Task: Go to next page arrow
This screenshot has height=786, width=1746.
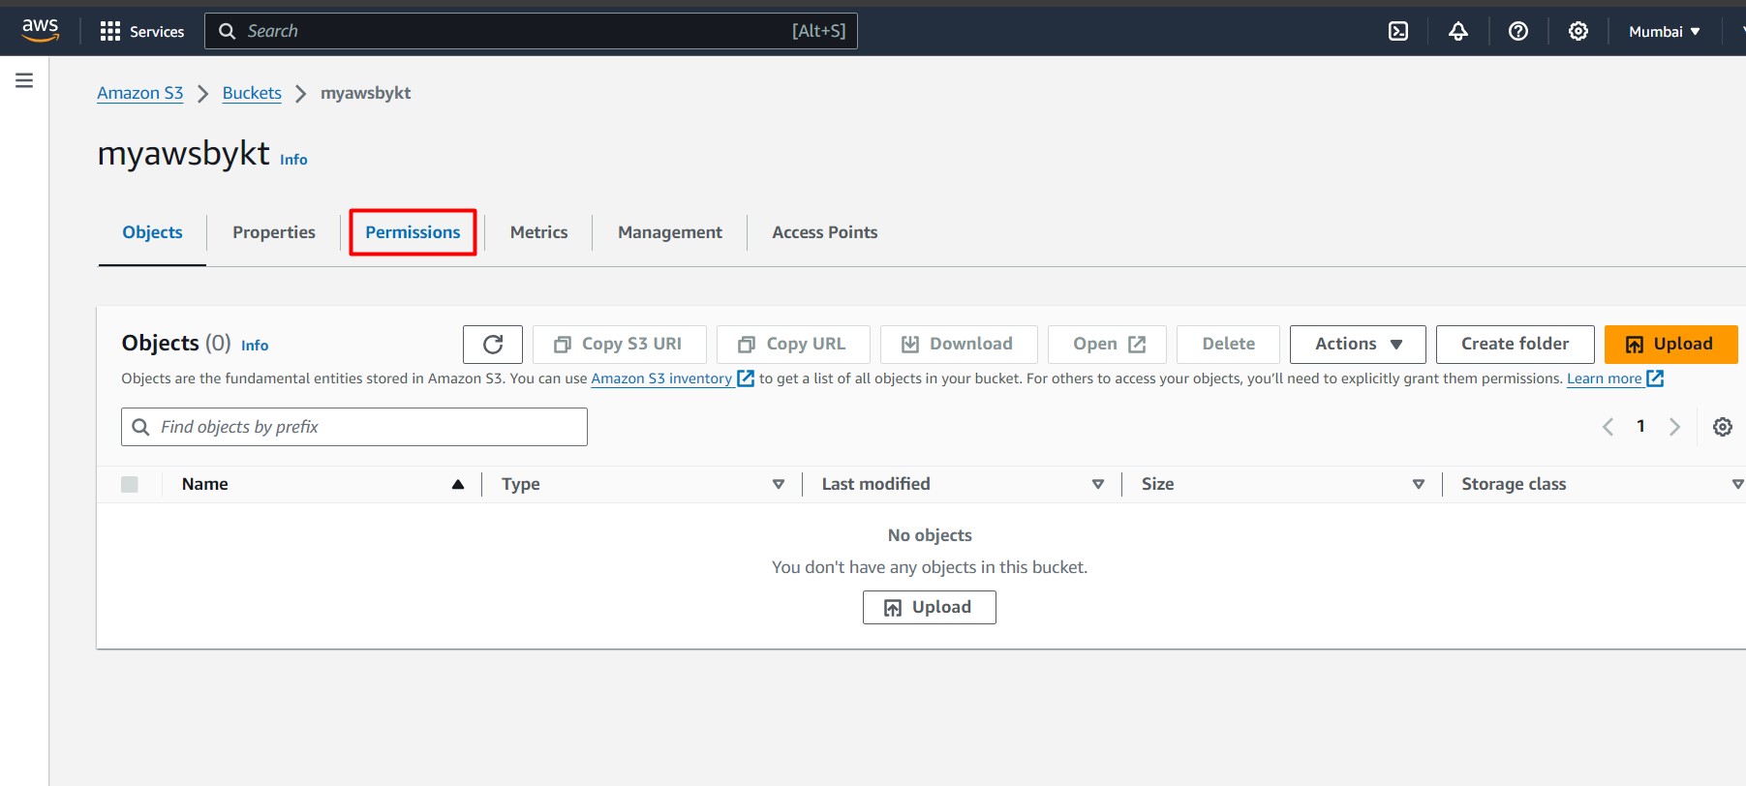Action: [x=1674, y=427]
